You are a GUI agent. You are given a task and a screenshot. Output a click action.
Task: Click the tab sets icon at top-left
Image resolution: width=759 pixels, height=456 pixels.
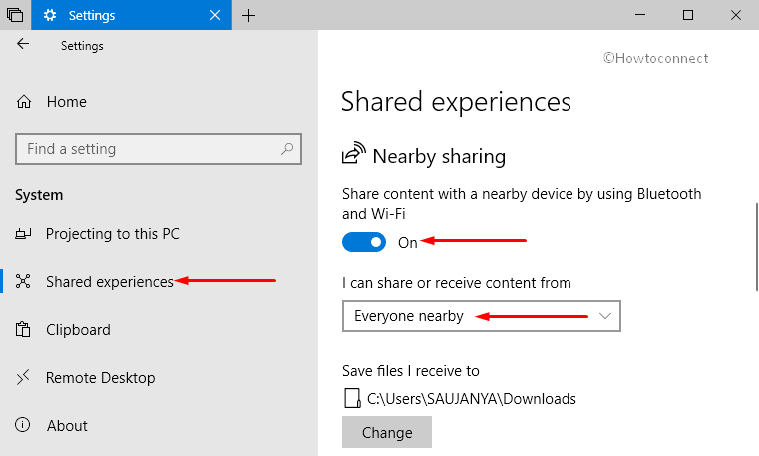pyautogui.click(x=15, y=15)
